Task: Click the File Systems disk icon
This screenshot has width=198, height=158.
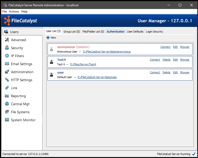Action: (7, 112)
